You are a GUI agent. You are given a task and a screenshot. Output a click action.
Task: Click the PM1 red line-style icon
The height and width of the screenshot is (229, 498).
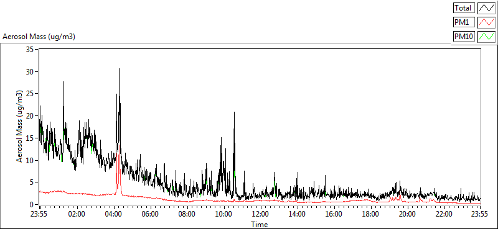(x=487, y=22)
